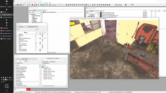The height and width of the screenshot is (93, 166).
Task: Click the redo arrow in the toolbar
Action: click(30, 5)
